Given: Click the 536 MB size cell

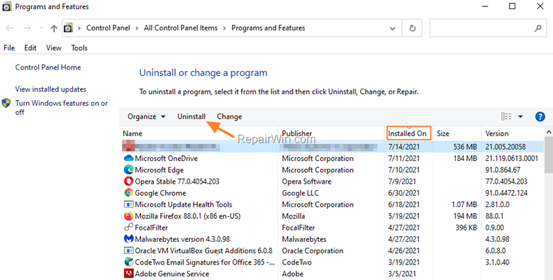Looking at the screenshot, I should (465, 147).
